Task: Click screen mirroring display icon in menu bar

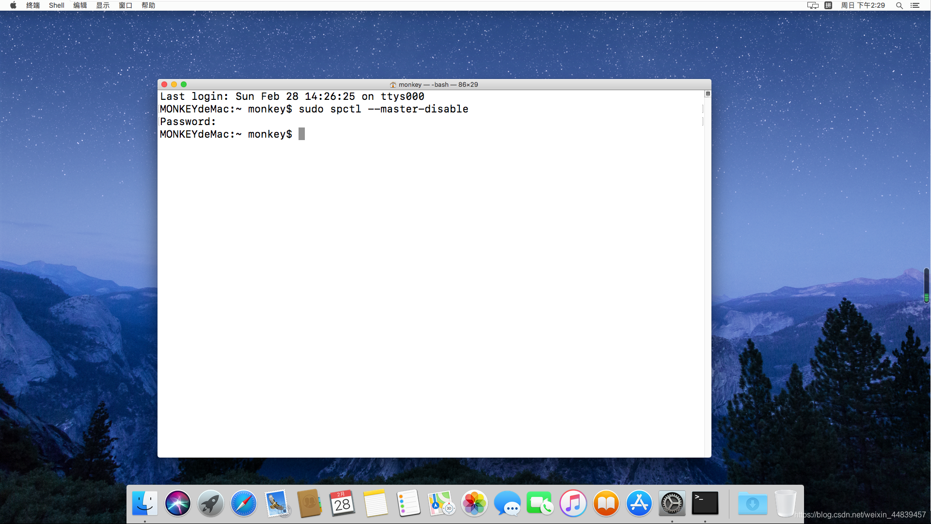Action: [x=813, y=5]
